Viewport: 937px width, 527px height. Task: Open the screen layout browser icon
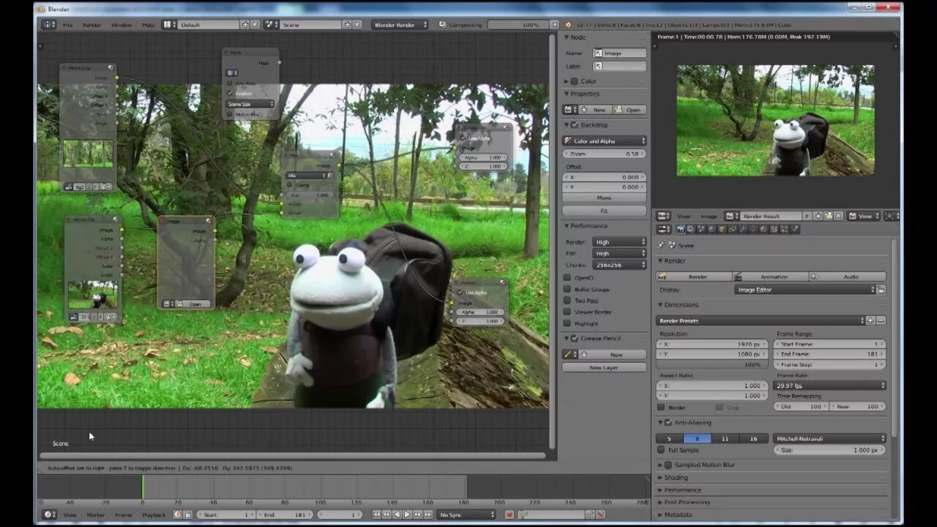(x=169, y=25)
